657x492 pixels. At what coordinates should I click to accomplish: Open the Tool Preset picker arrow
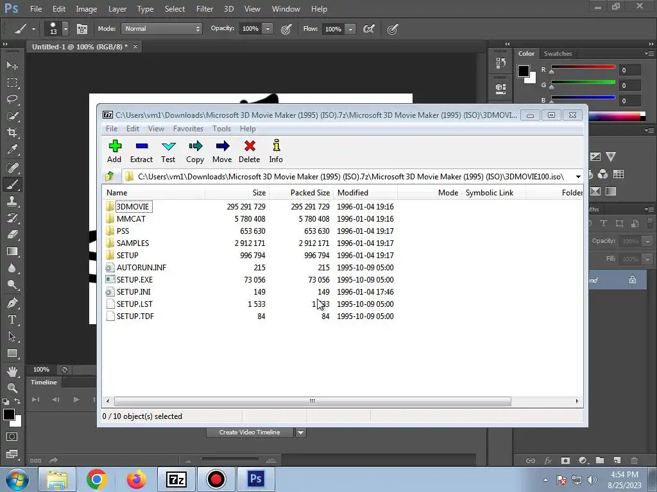click(x=33, y=29)
